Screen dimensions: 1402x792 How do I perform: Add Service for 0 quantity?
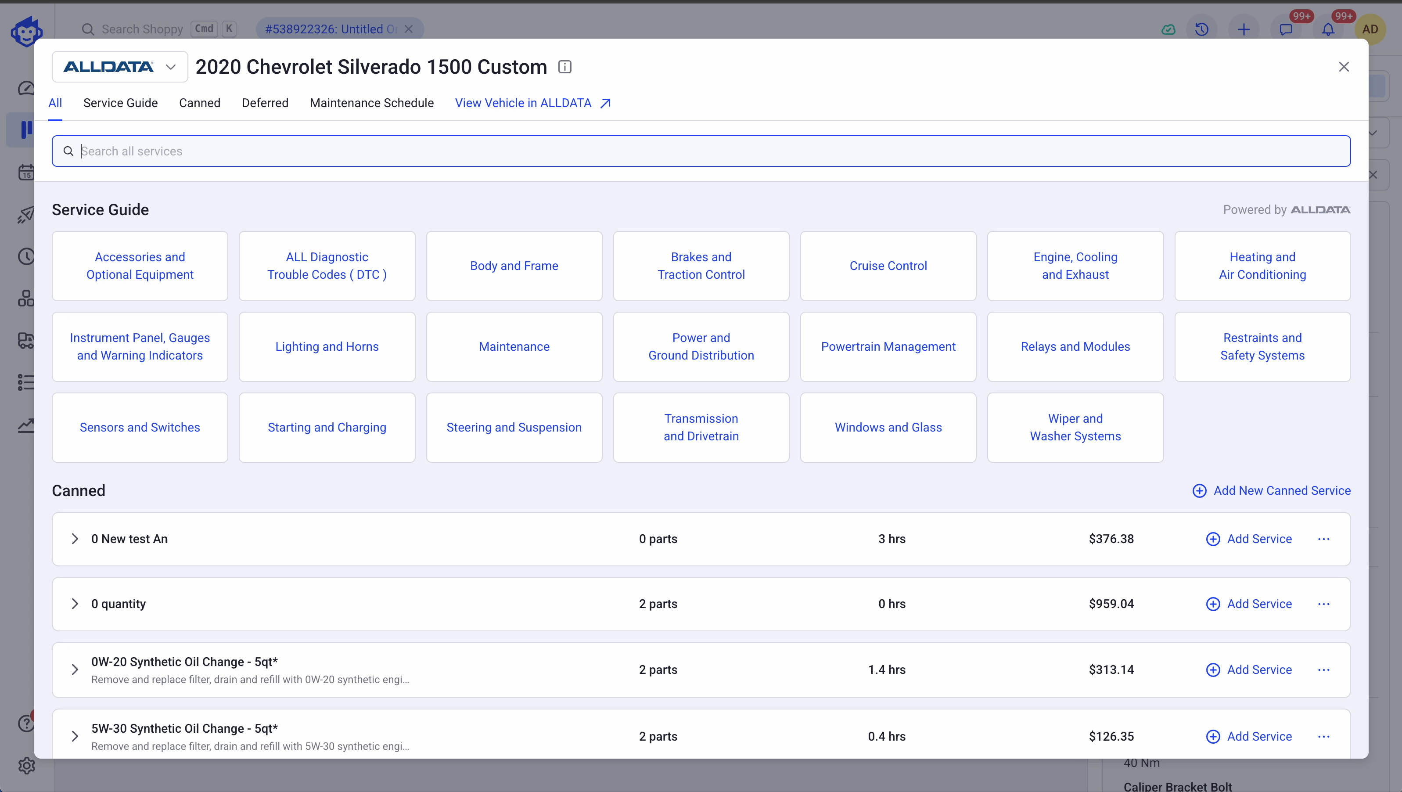pyautogui.click(x=1249, y=604)
